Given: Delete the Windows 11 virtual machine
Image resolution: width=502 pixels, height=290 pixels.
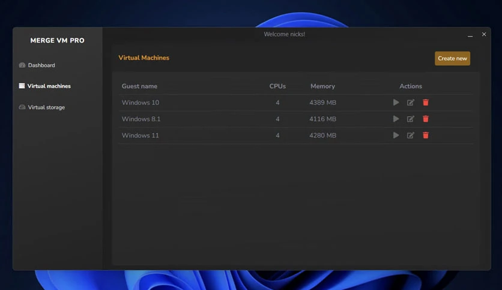Looking at the screenshot, I should point(426,135).
